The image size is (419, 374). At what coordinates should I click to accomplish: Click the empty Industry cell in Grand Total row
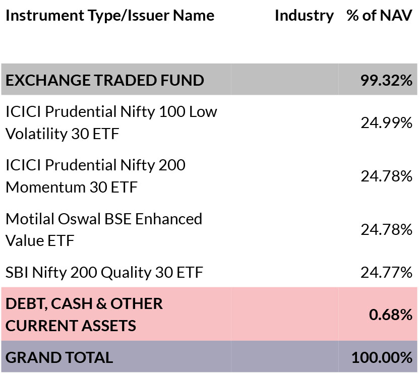285,357
